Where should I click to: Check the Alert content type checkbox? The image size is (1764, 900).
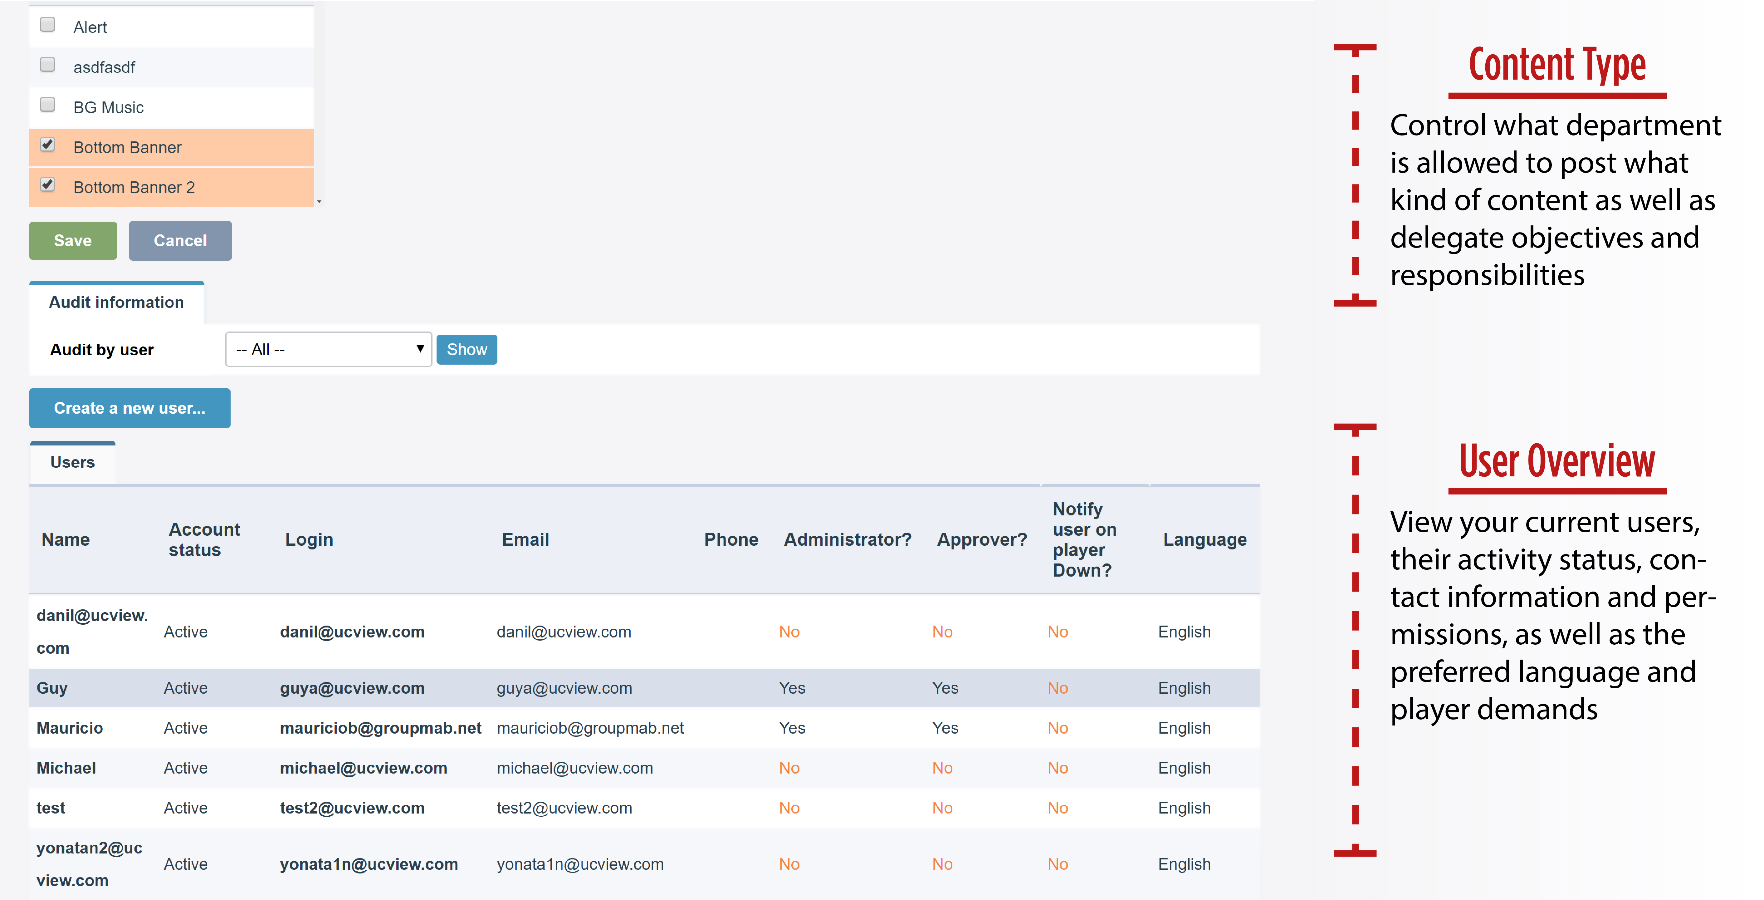coord(47,25)
